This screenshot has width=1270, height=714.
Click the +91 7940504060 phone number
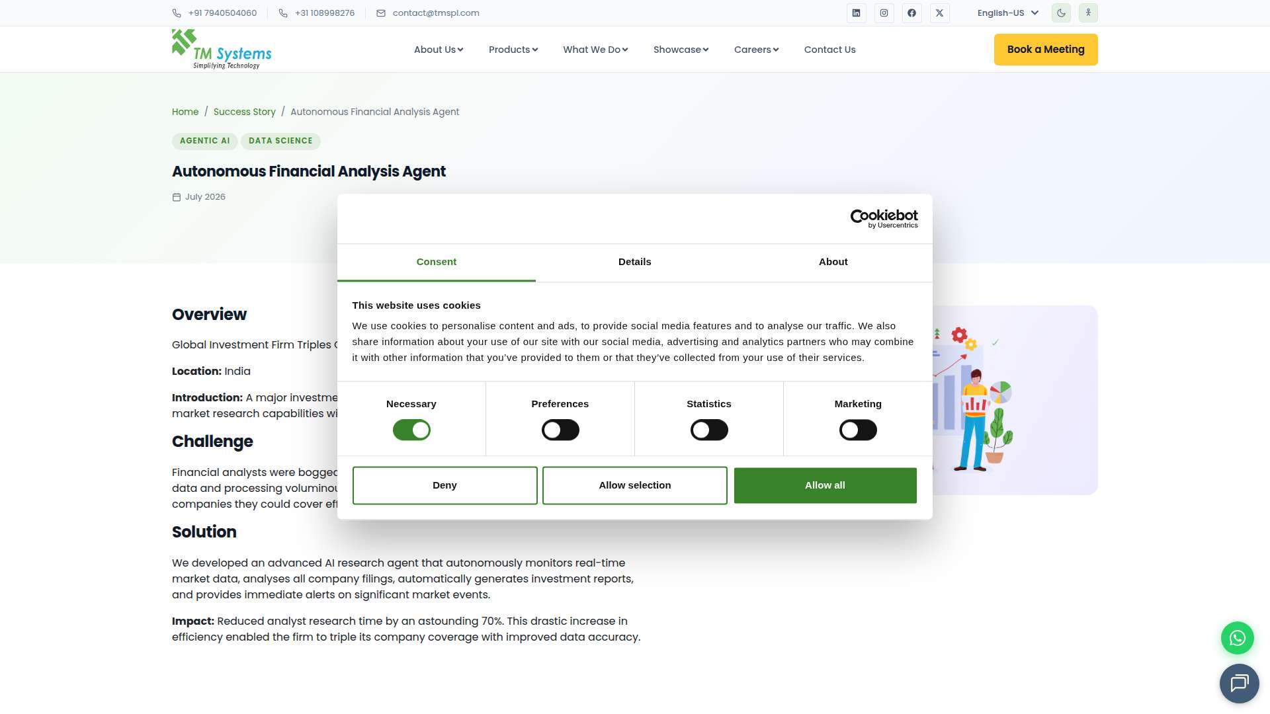(x=222, y=13)
